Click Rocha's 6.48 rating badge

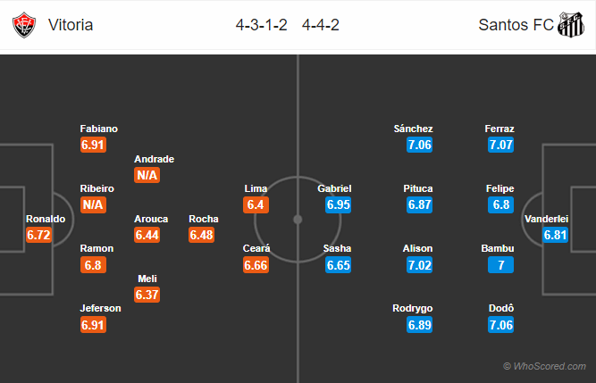(203, 235)
